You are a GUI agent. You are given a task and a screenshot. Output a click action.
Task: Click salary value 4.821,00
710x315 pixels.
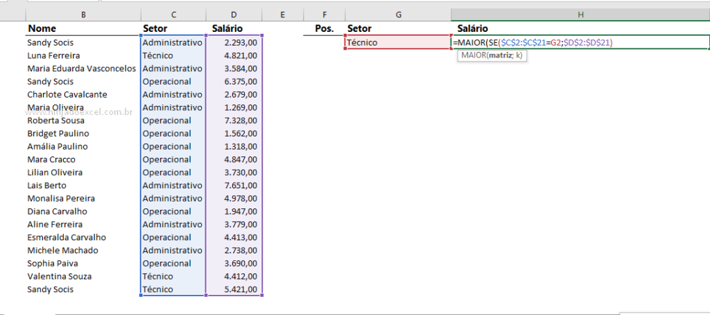241,55
